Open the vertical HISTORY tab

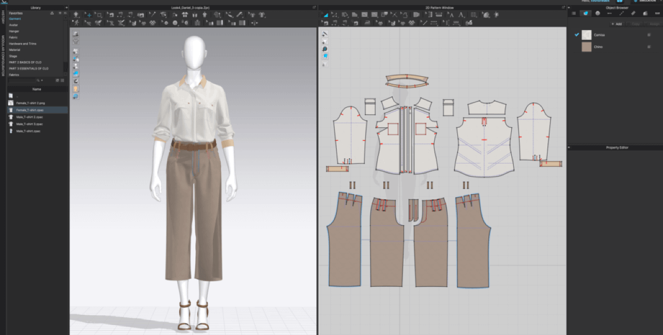tap(3, 17)
